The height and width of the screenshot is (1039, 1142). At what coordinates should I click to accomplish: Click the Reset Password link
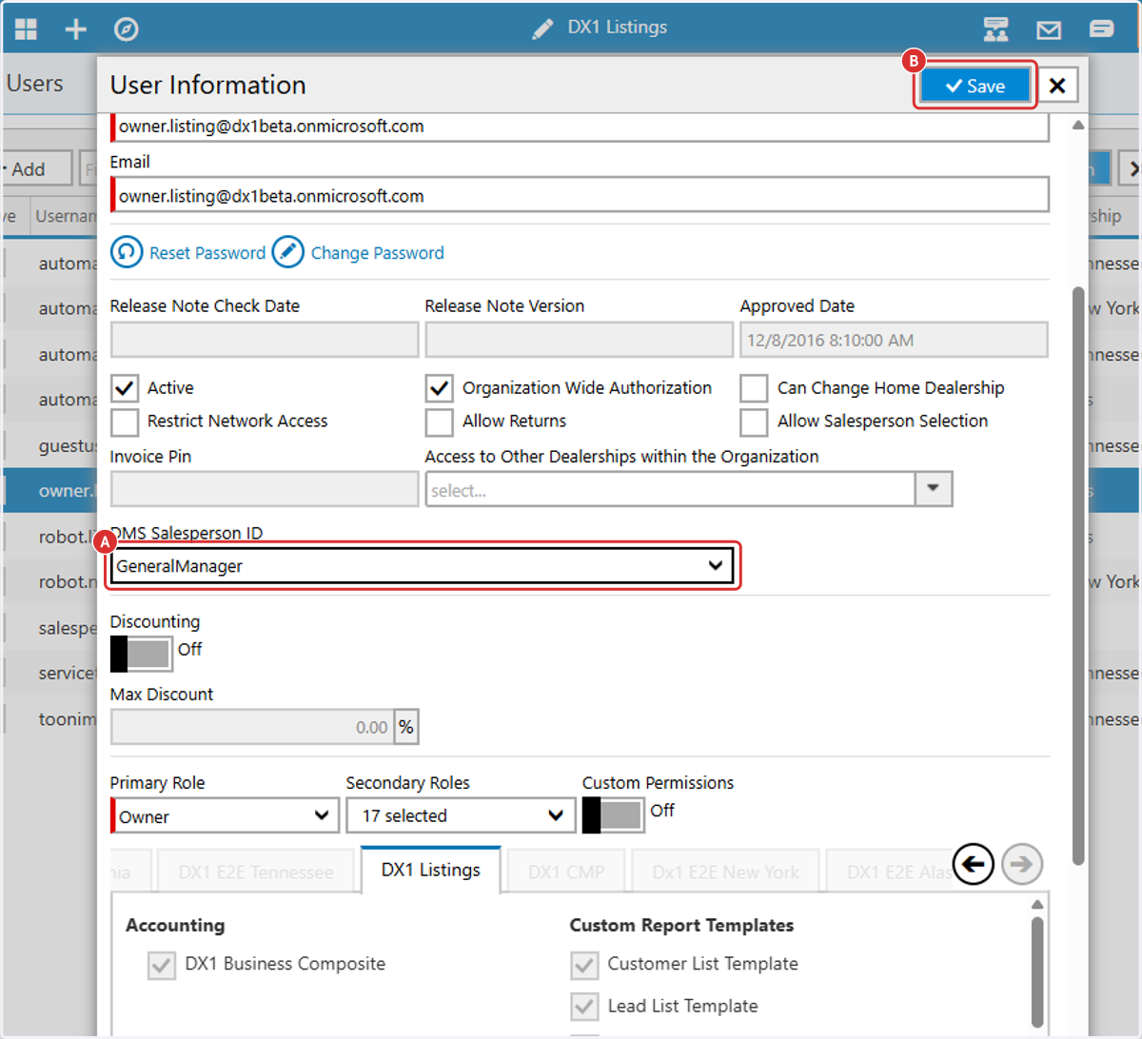tap(207, 253)
